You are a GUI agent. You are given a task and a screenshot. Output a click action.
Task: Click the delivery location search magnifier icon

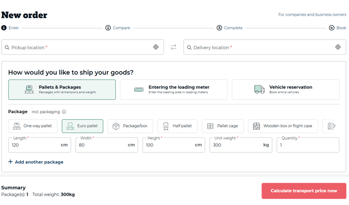(x=189, y=47)
